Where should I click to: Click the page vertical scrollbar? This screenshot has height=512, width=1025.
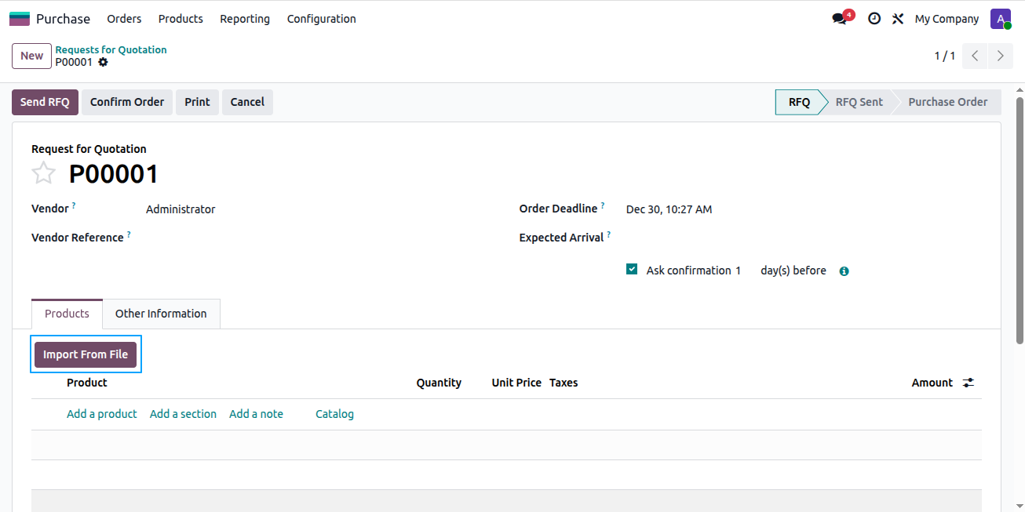[x=1020, y=220]
